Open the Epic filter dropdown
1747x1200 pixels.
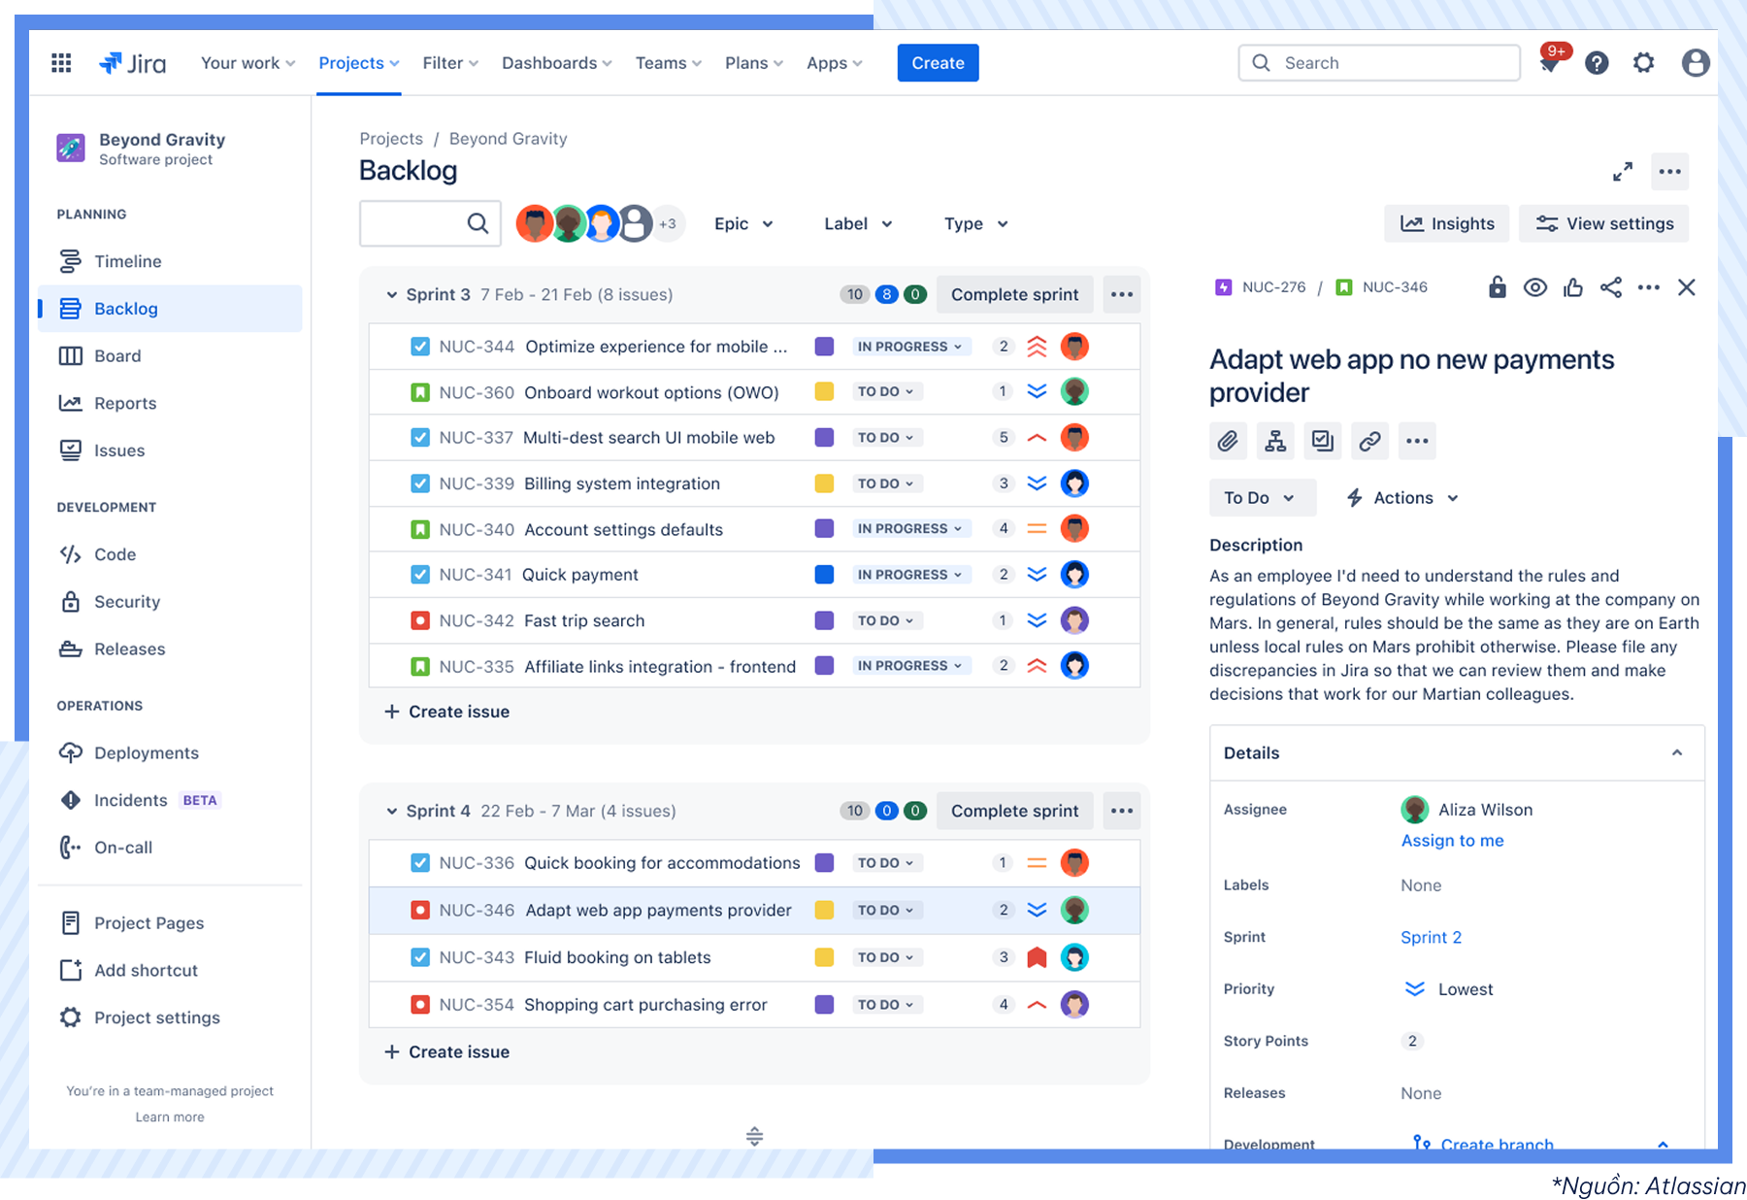(x=743, y=223)
